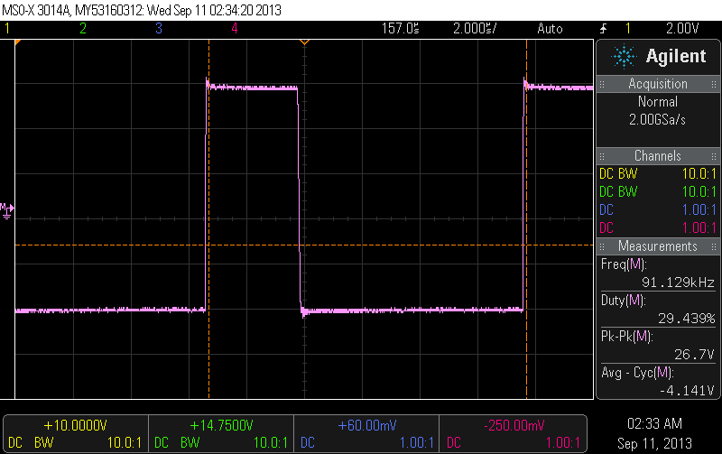This screenshot has width=722, height=454.
Task: Click the +10.0000V channel 1 offset box
Action: tap(76, 434)
